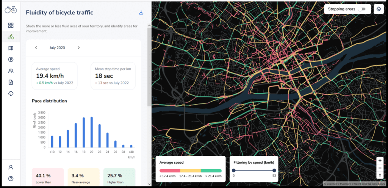
Task: Click the minimum speed filter handle at 0
Action: coord(233,171)
